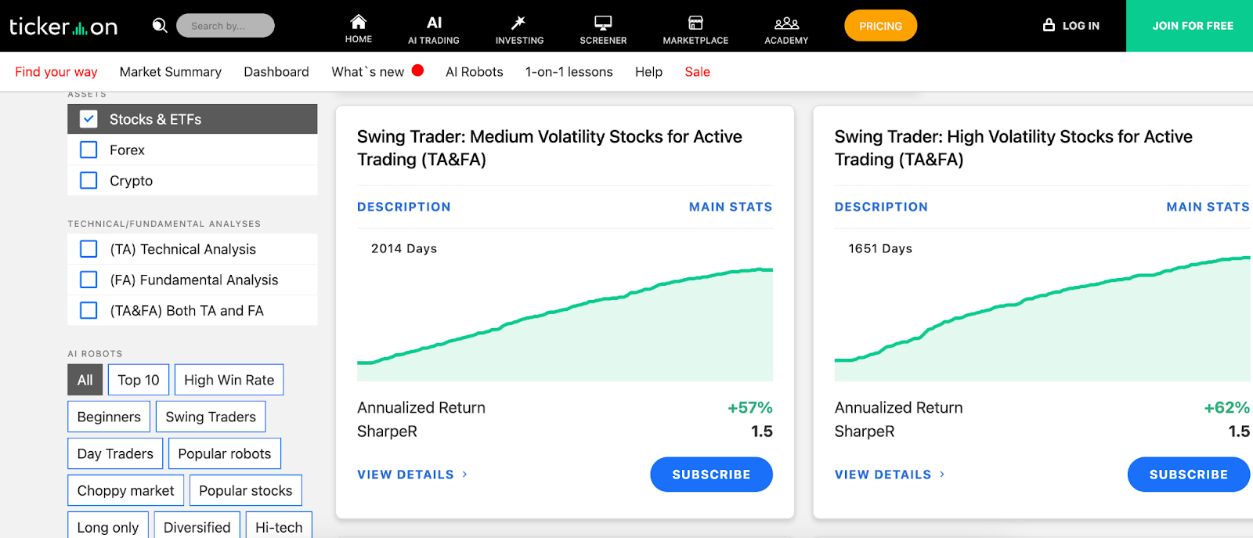Click the Tickeron logo
Viewport: 1253px width, 538px height.
pos(63,25)
